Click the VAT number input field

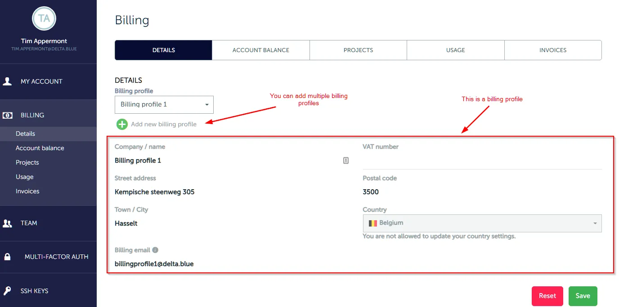pyautogui.click(x=481, y=160)
